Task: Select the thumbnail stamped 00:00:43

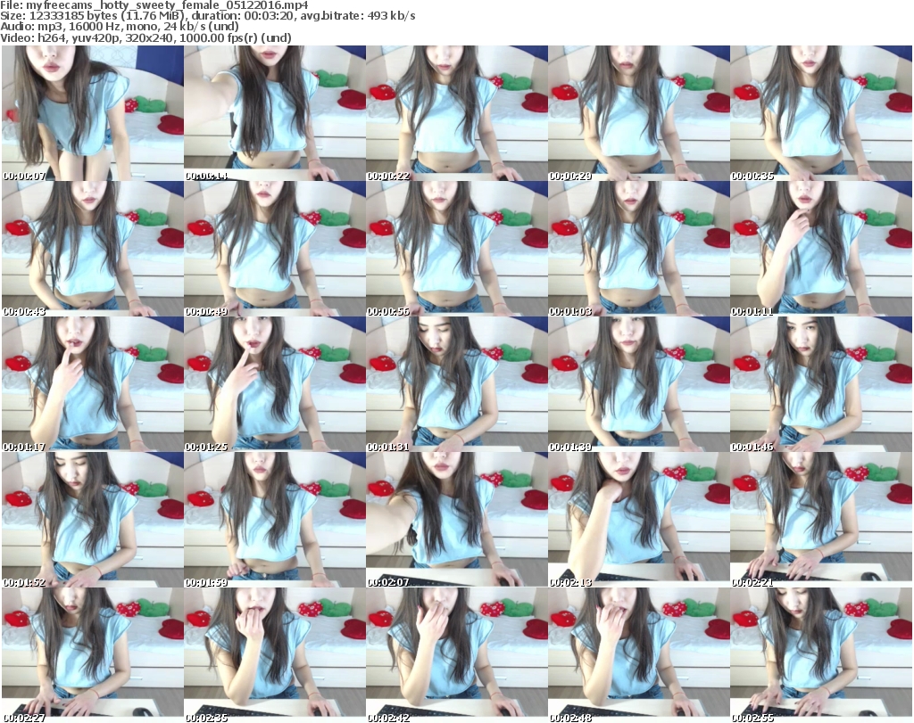Action: [93, 249]
